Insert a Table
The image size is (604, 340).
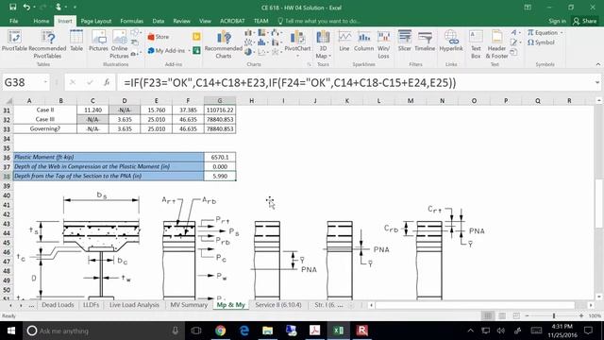[76, 42]
